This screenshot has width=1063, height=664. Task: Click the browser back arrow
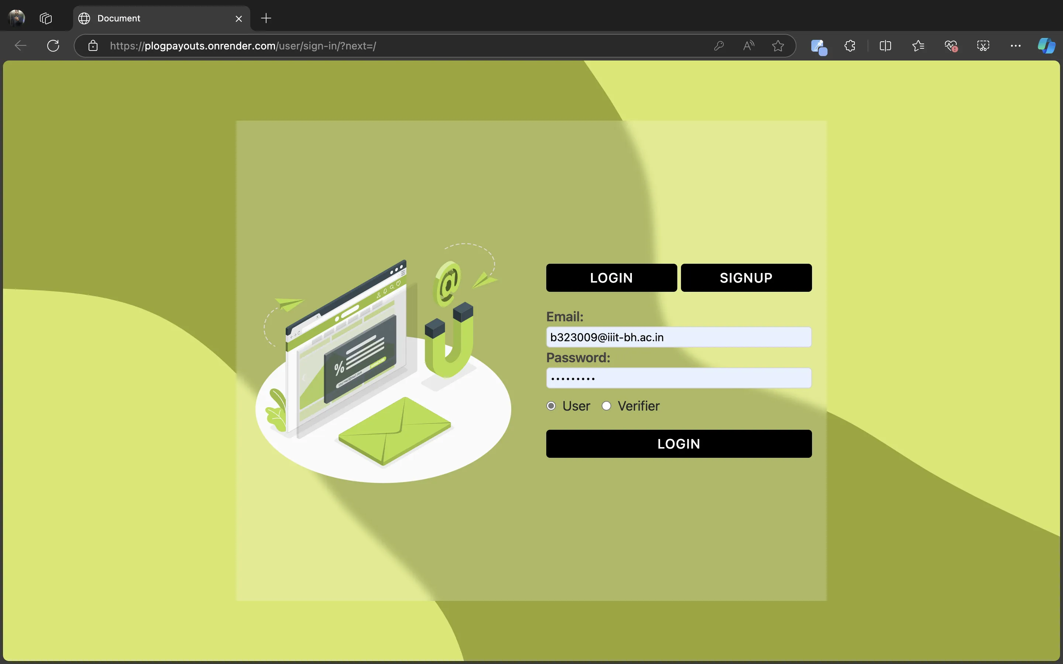coord(21,46)
